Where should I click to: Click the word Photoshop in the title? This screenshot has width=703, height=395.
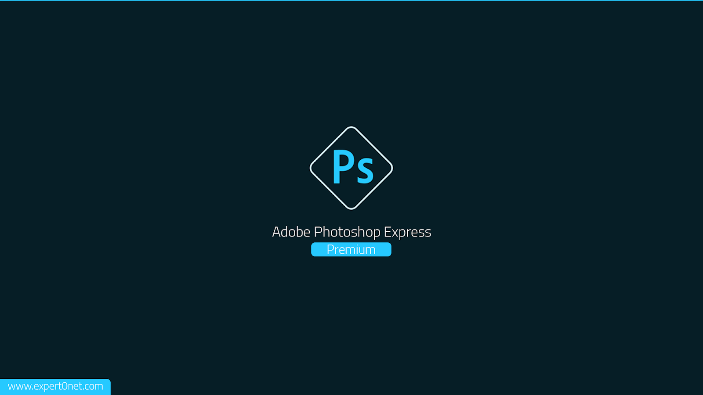(x=347, y=232)
